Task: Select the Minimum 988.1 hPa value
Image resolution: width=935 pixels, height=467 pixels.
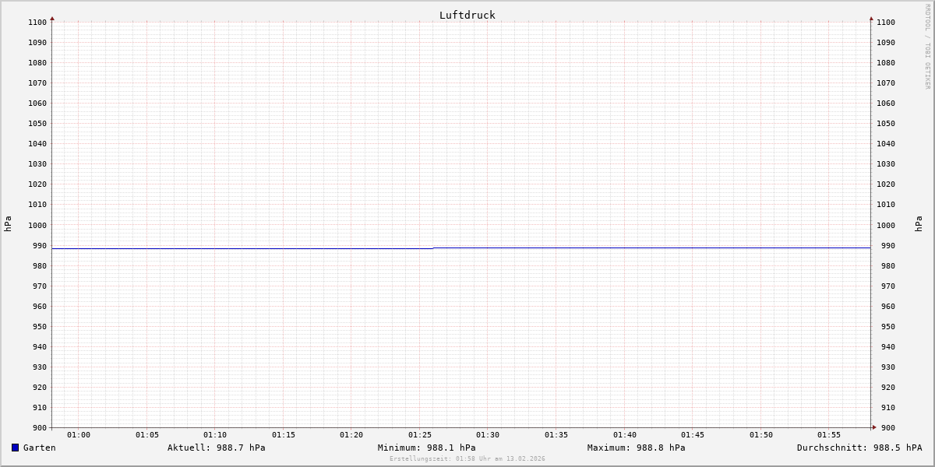Action: (426, 448)
